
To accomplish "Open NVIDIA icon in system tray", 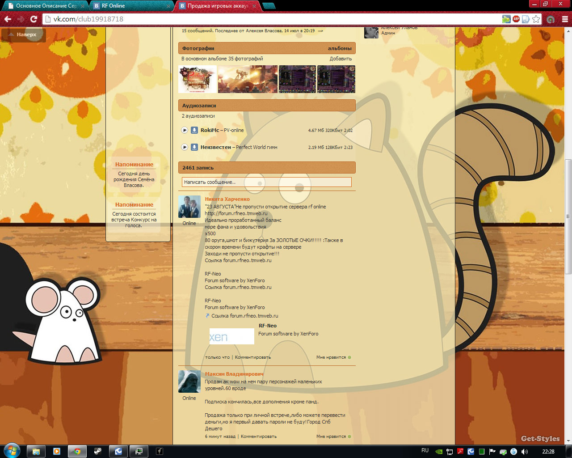I will pos(439,452).
